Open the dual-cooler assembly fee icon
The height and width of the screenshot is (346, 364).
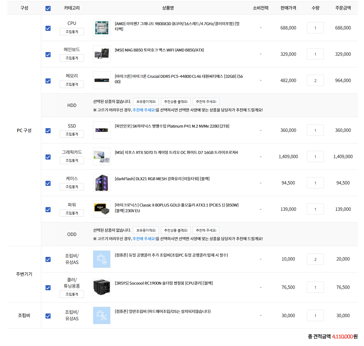pos(102,259)
